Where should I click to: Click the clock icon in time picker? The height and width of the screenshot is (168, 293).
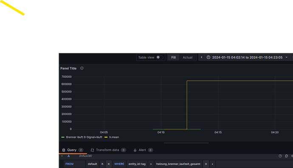click(208, 57)
